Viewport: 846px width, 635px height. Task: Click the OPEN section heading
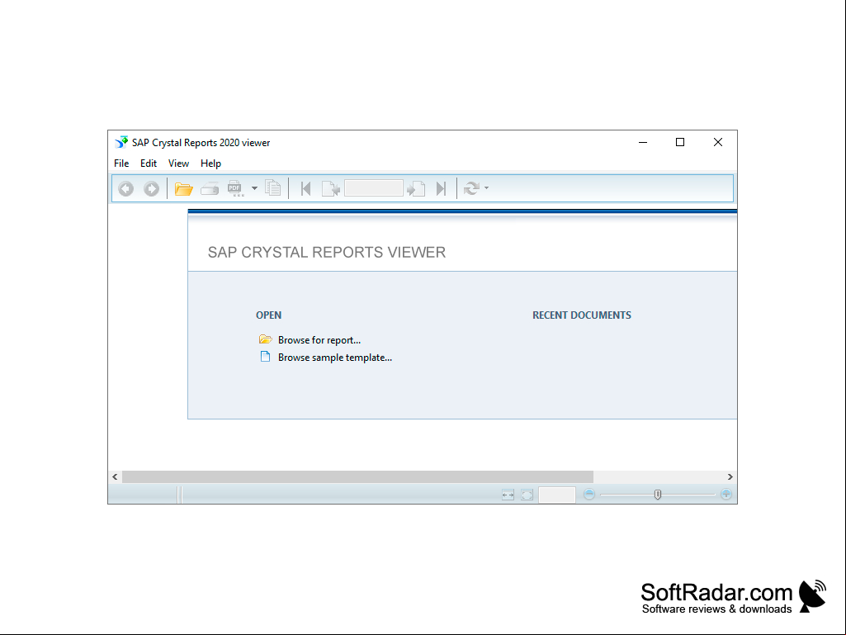click(269, 315)
